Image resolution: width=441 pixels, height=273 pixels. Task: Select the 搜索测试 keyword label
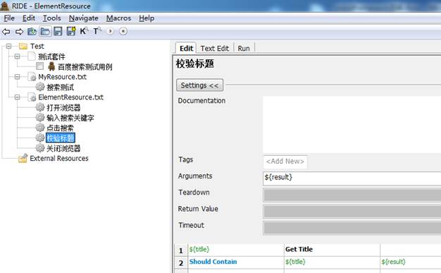point(60,87)
